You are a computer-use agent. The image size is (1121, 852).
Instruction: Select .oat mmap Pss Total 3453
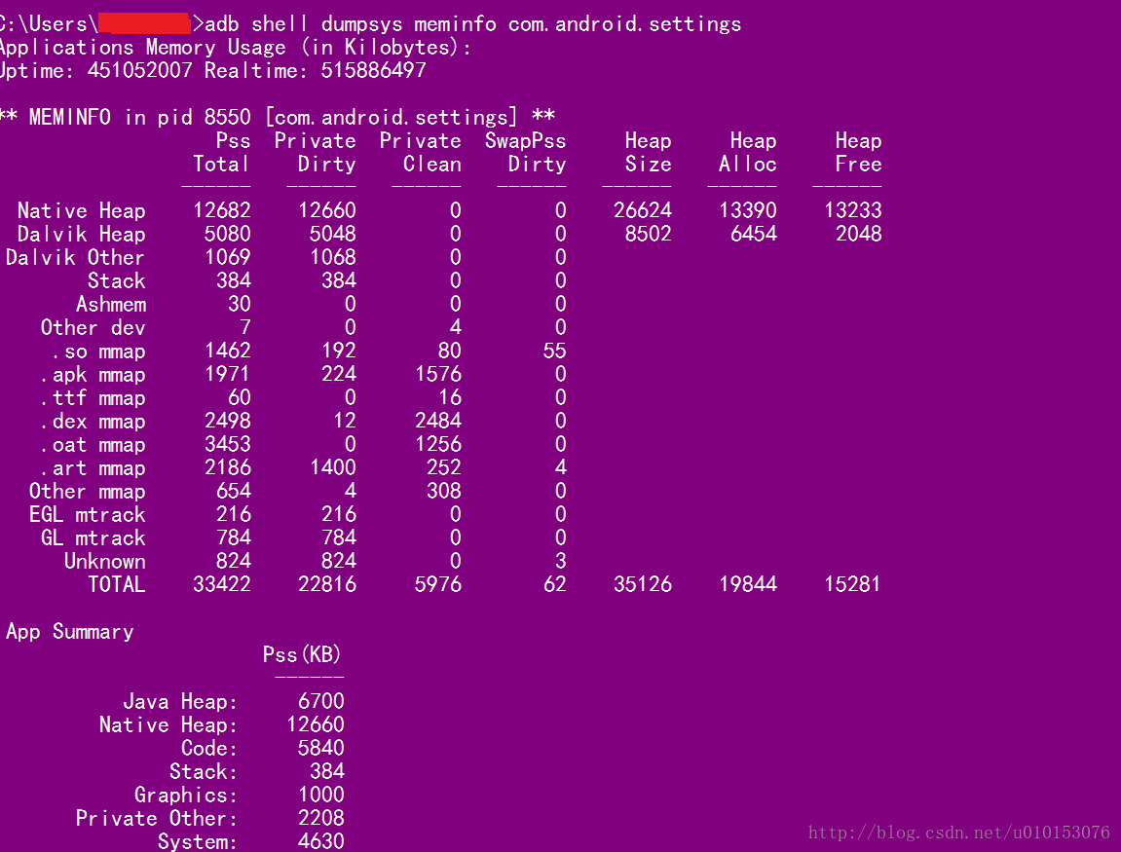pyautogui.click(x=227, y=445)
